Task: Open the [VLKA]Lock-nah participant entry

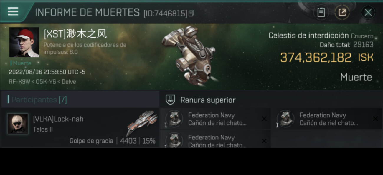Action: point(80,127)
